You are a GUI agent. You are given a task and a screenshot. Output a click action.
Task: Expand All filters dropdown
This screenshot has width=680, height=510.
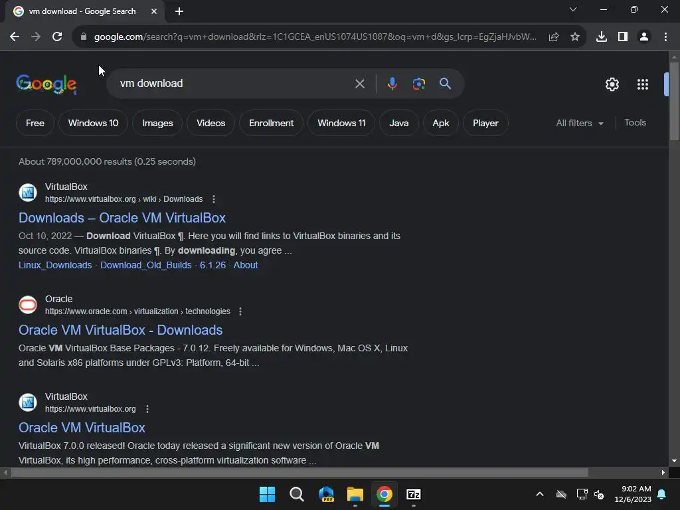(579, 123)
